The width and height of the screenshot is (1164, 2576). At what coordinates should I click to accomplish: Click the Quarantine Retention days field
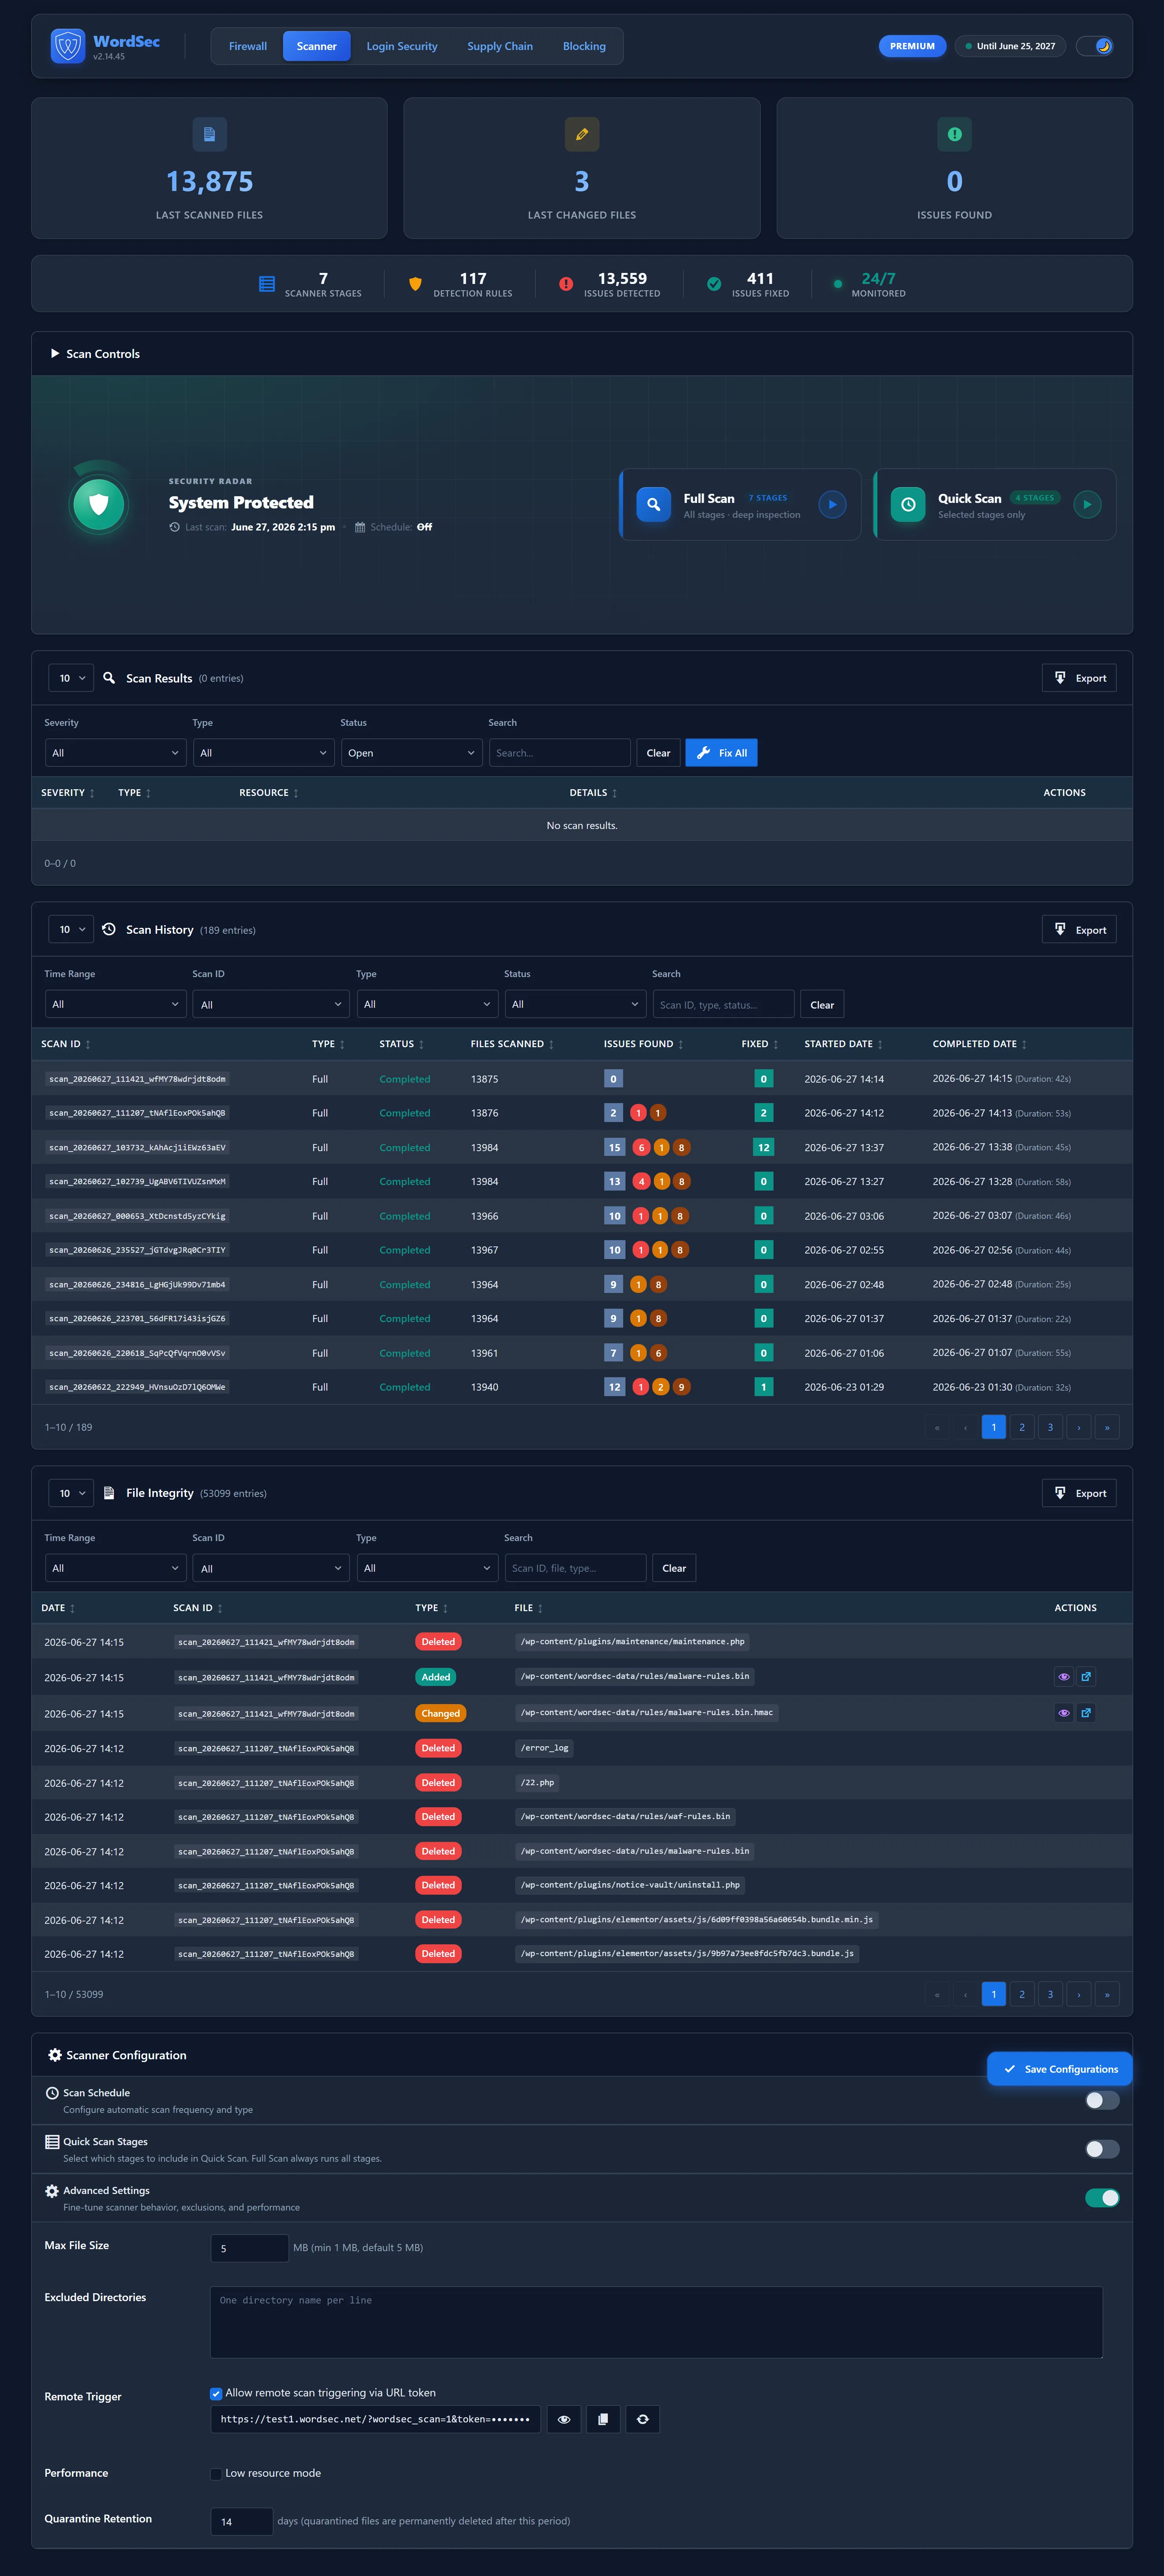pos(242,2522)
